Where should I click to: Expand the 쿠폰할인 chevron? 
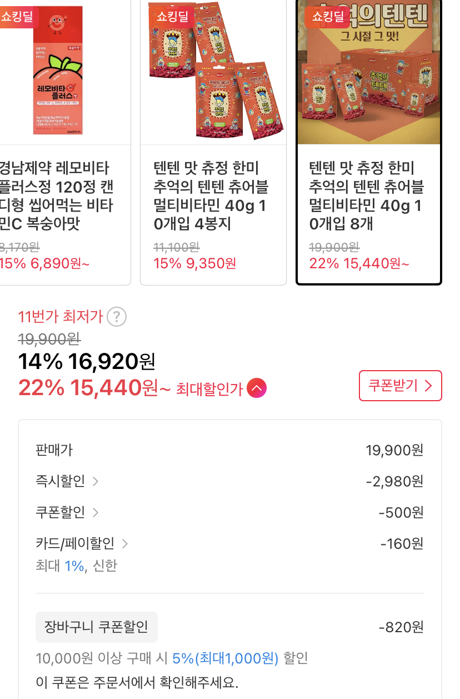coord(96,513)
